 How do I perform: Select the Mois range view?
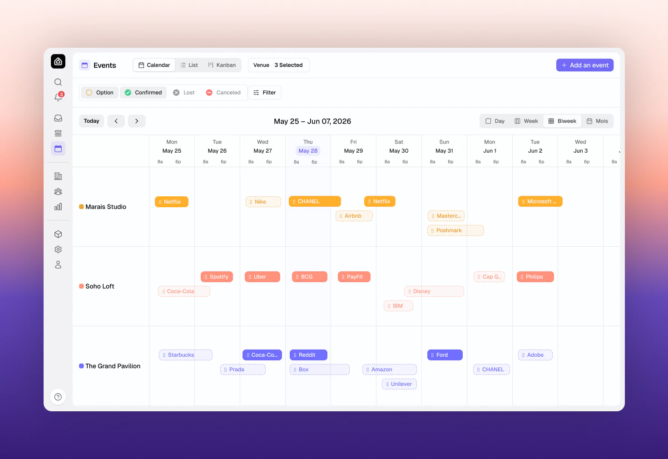(597, 121)
